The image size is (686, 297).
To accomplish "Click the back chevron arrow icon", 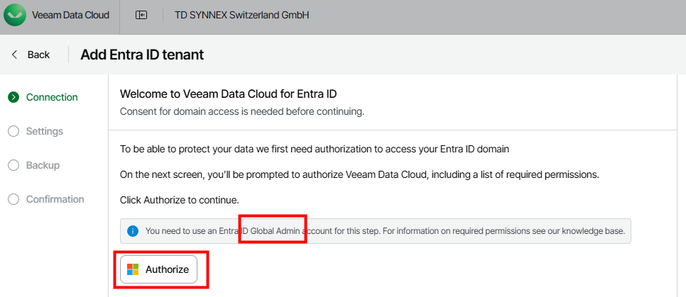I will (14, 55).
